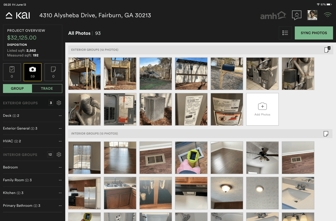Open the electrical breaker panel photo

coord(120,109)
